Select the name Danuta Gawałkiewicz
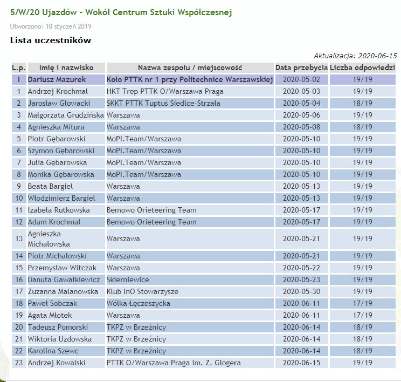The image size is (401, 382). click(64, 279)
